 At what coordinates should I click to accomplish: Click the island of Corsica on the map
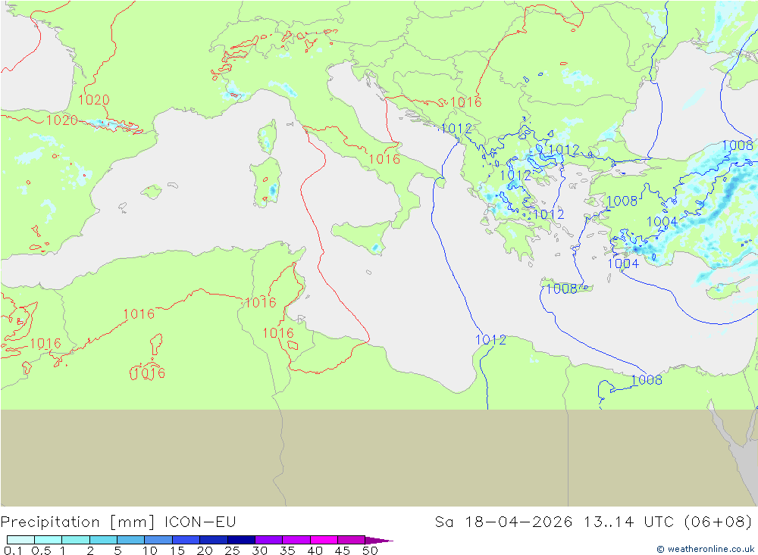click(x=268, y=137)
